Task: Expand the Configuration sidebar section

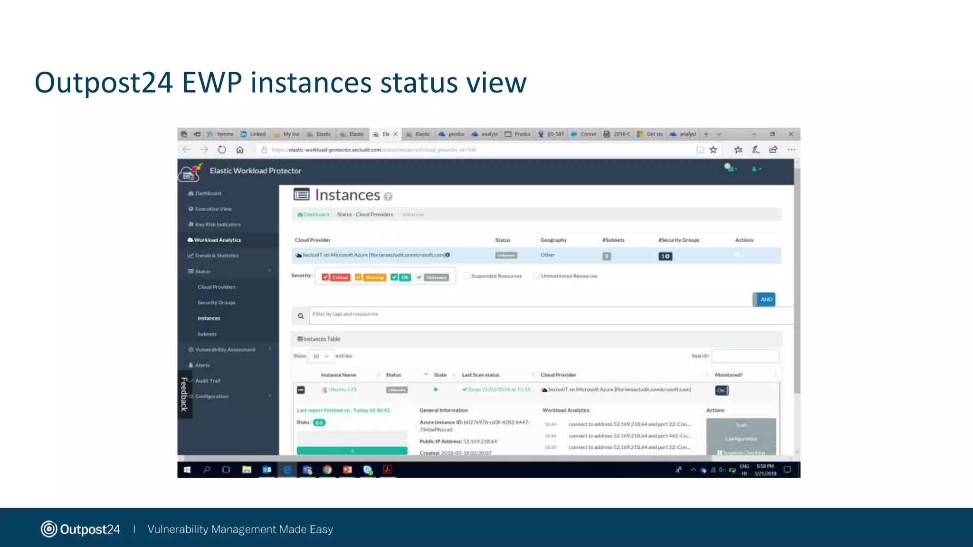Action: click(229, 396)
